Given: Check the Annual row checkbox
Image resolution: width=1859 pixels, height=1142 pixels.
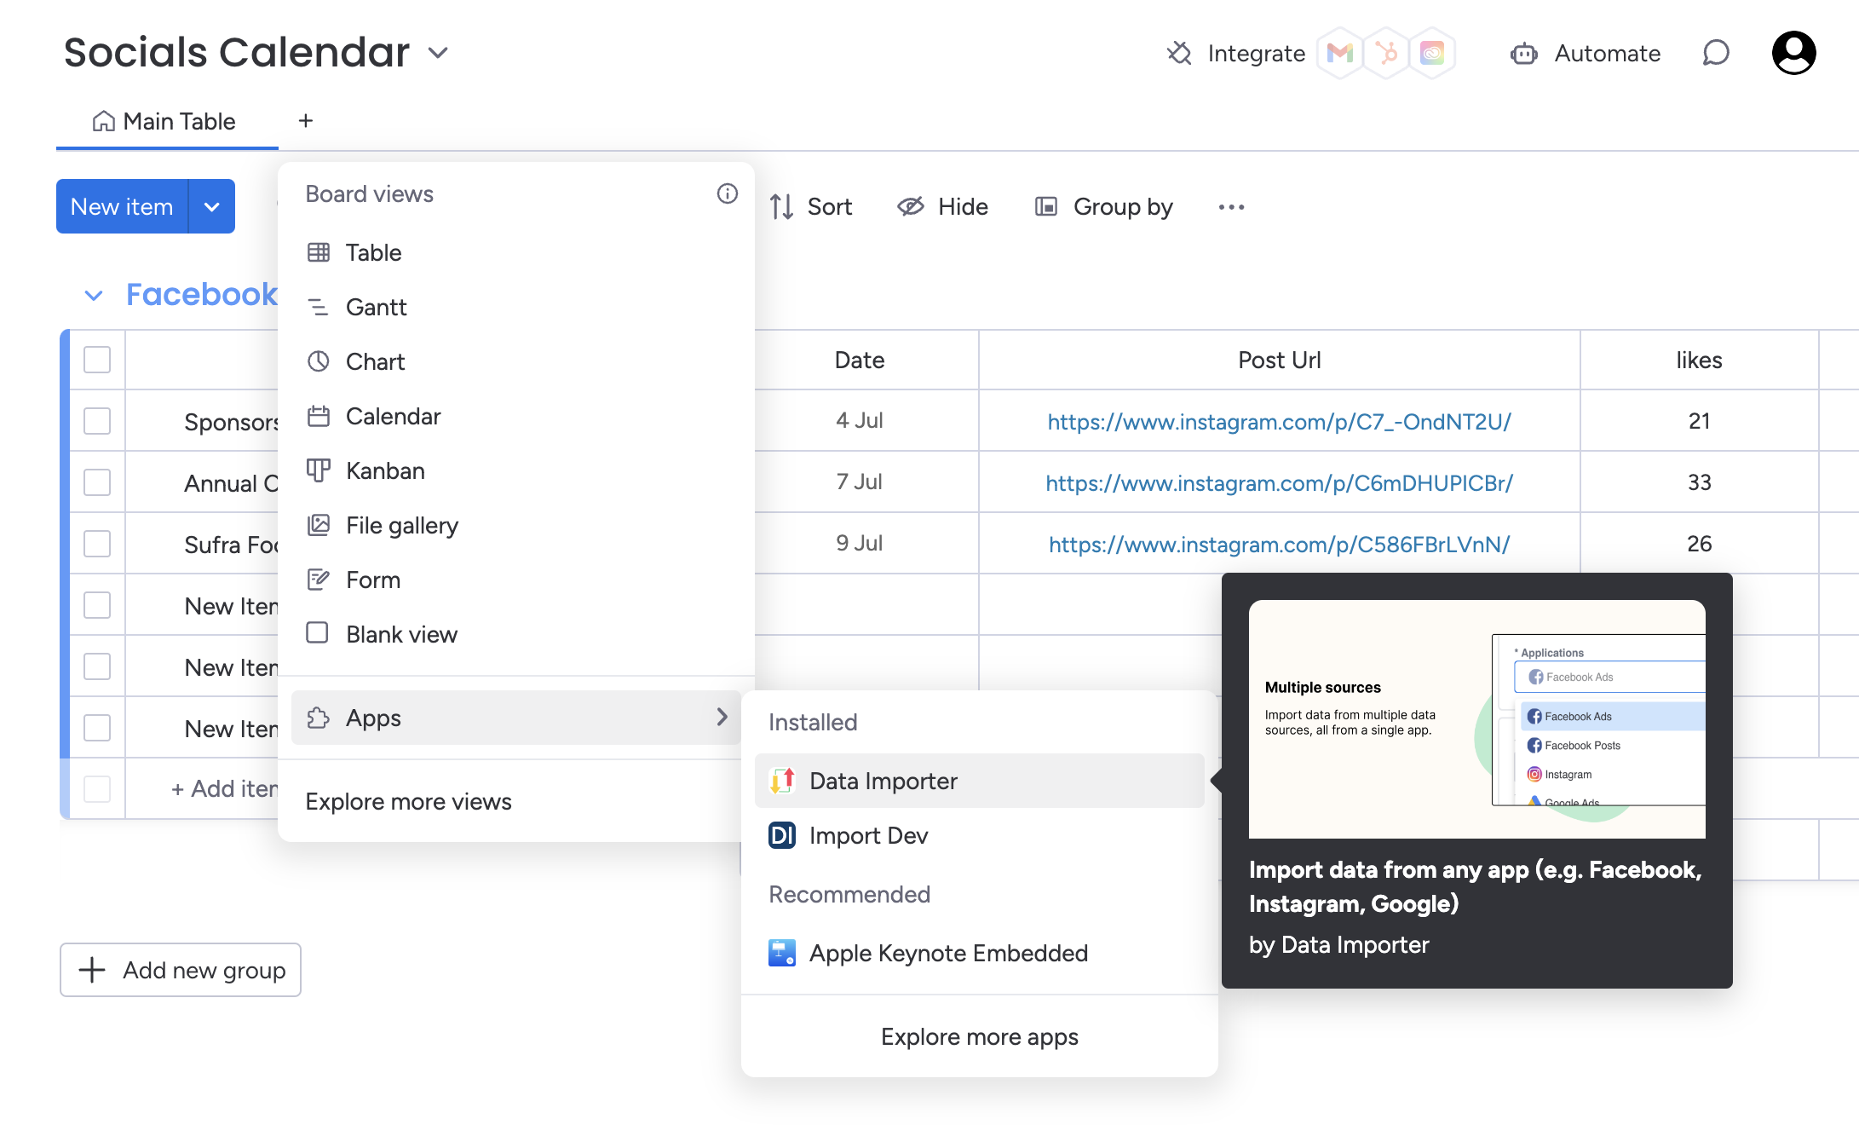Looking at the screenshot, I should pyautogui.click(x=97, y=482).
